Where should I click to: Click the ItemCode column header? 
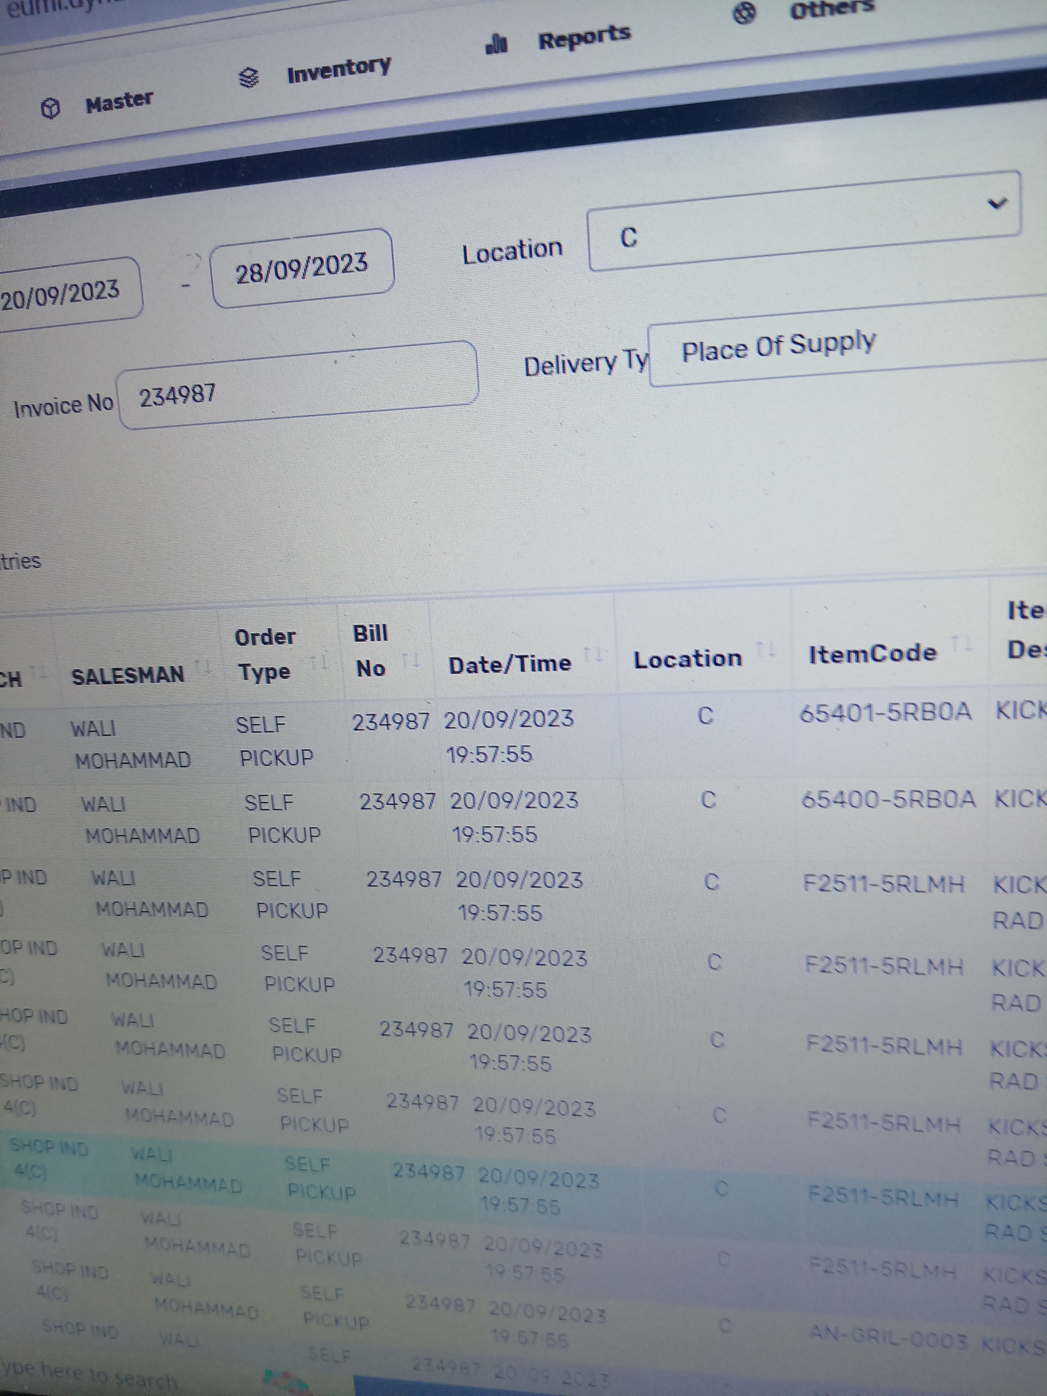873,653
